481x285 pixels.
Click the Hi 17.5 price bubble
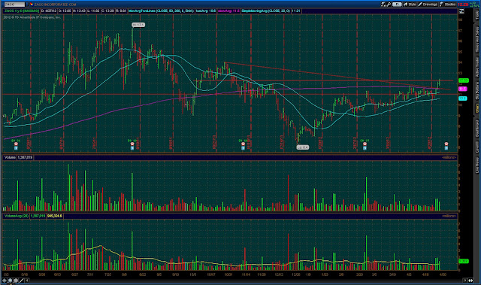click(138, 25)
